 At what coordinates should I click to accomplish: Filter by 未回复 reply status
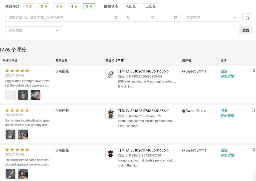[131, 6]
